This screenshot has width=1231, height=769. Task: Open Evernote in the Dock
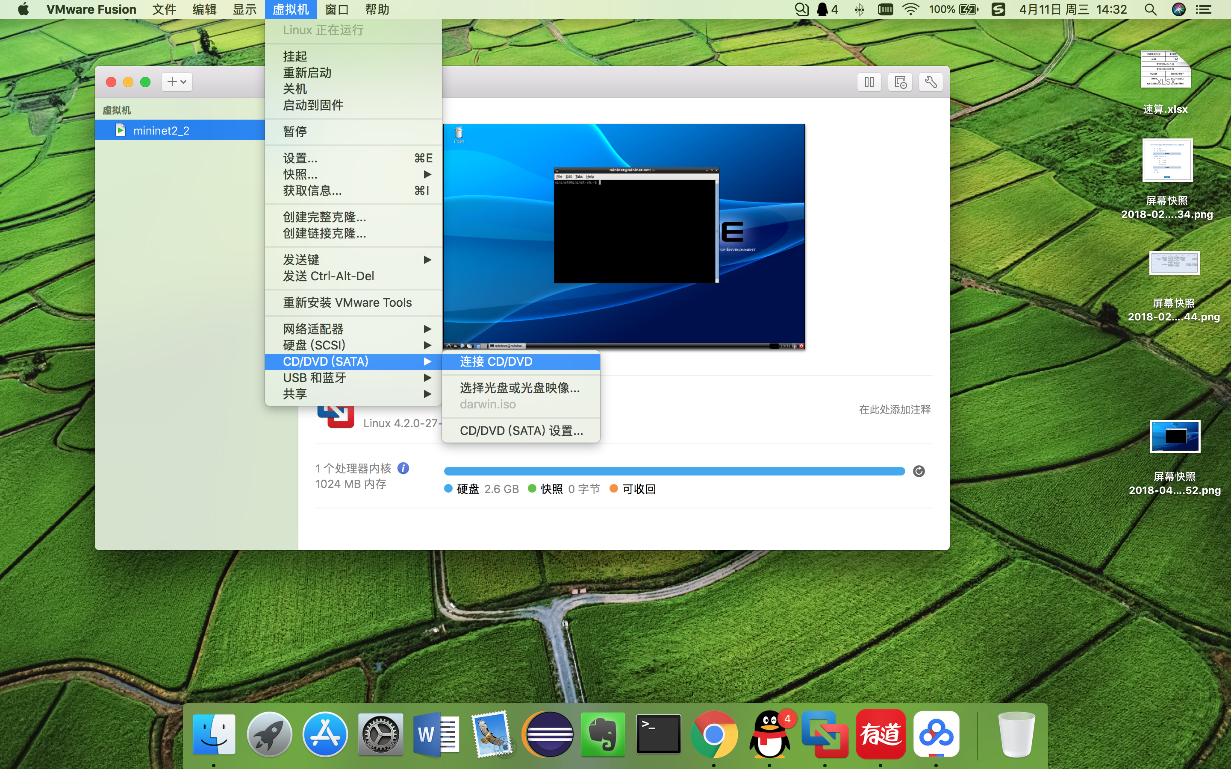click(603, 734)
